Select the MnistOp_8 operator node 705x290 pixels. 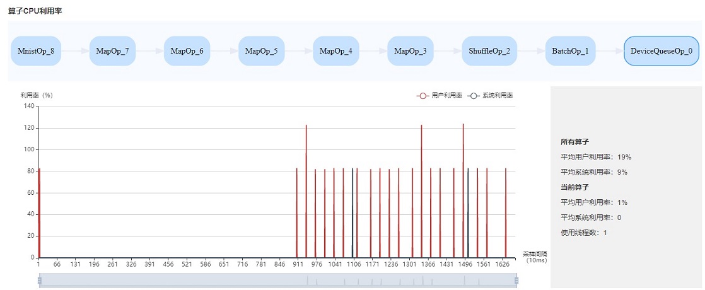[x=36, y=51]
